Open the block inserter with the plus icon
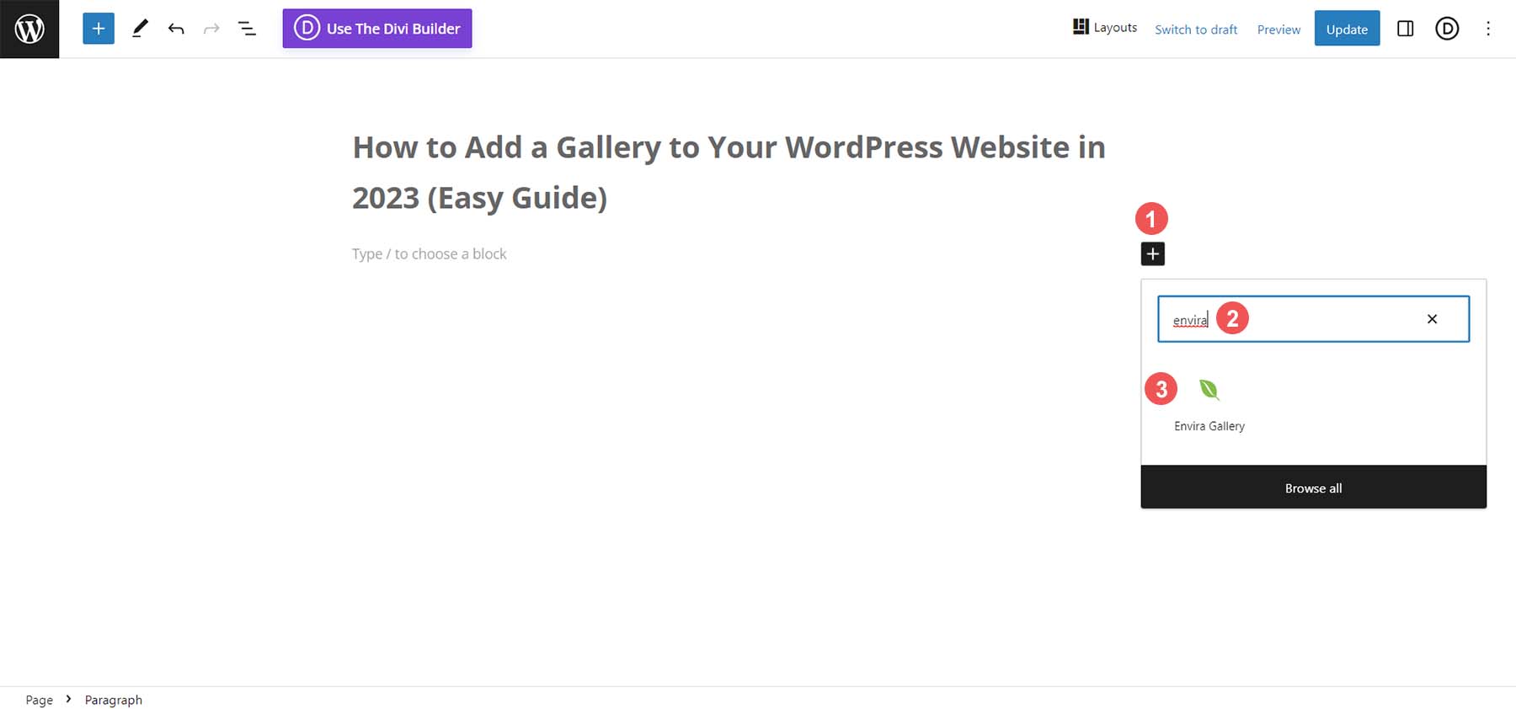The height and width of the screenshot is (709, 1516). click(98, 28)
